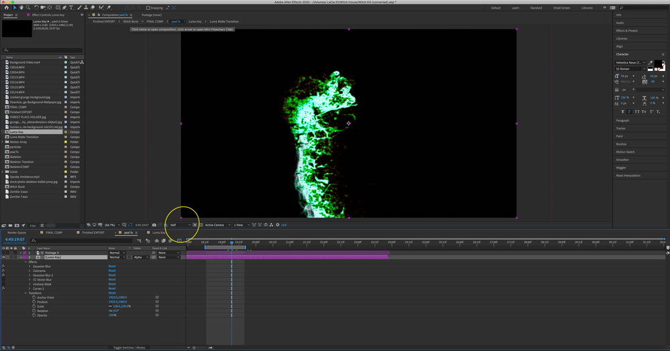Open the Helvetica Neue font family dropdown
Screen dimensions: 670x351
tap(630, 63)
